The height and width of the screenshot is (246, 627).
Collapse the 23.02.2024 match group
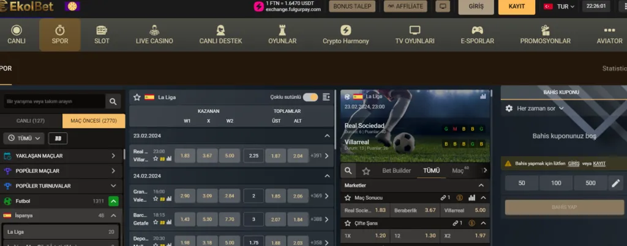(327, 136)
